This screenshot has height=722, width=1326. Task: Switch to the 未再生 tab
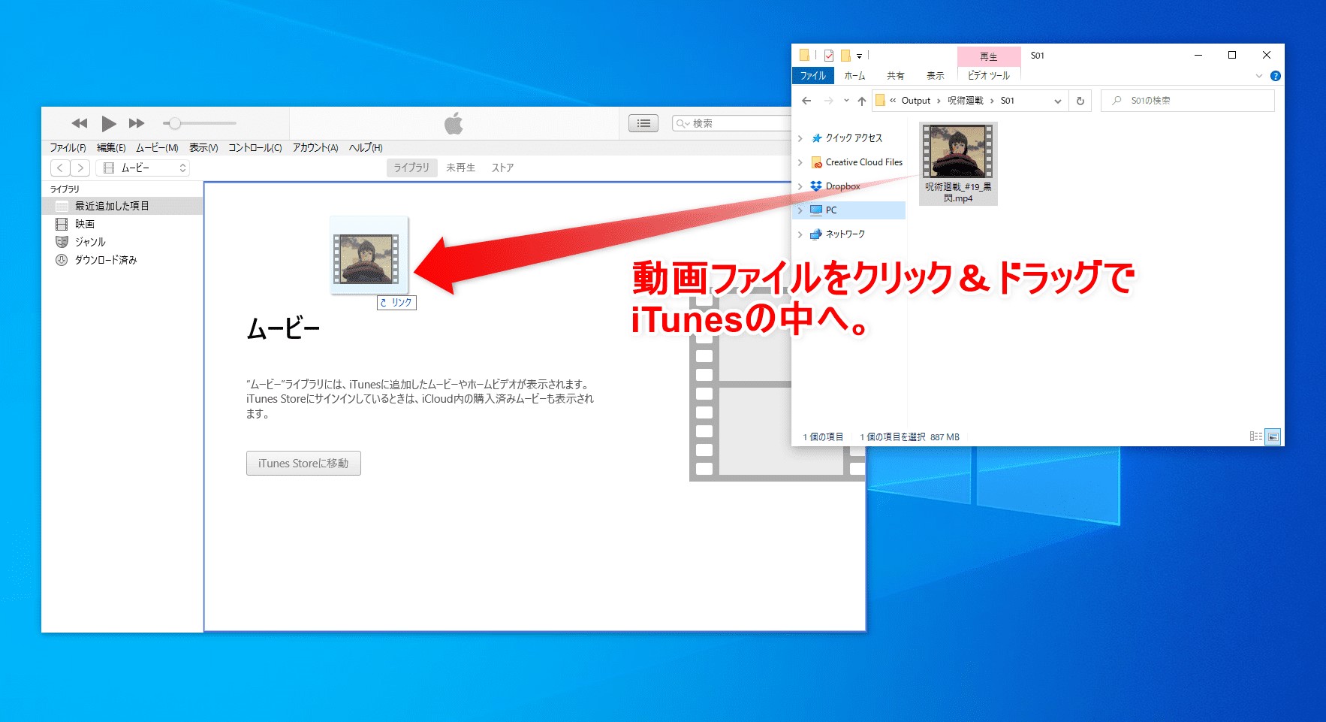point(461,168)
